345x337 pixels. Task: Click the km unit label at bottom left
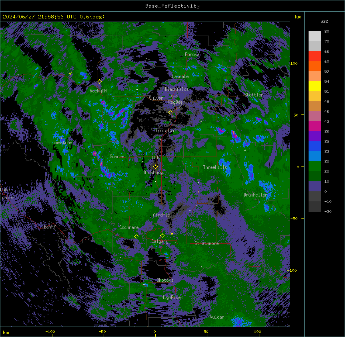point(6,332)
